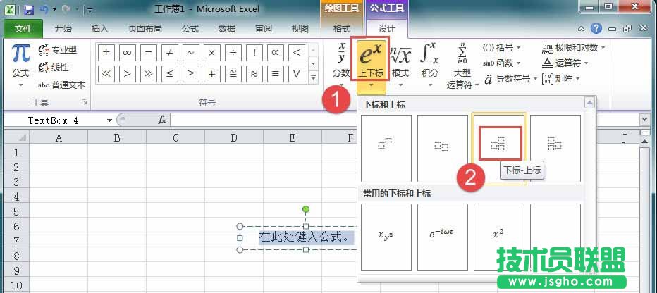This screenshot has width=657, height=293.
Task: Choose Normal Text (普通文本) option
Action: [x=61, y=85]
